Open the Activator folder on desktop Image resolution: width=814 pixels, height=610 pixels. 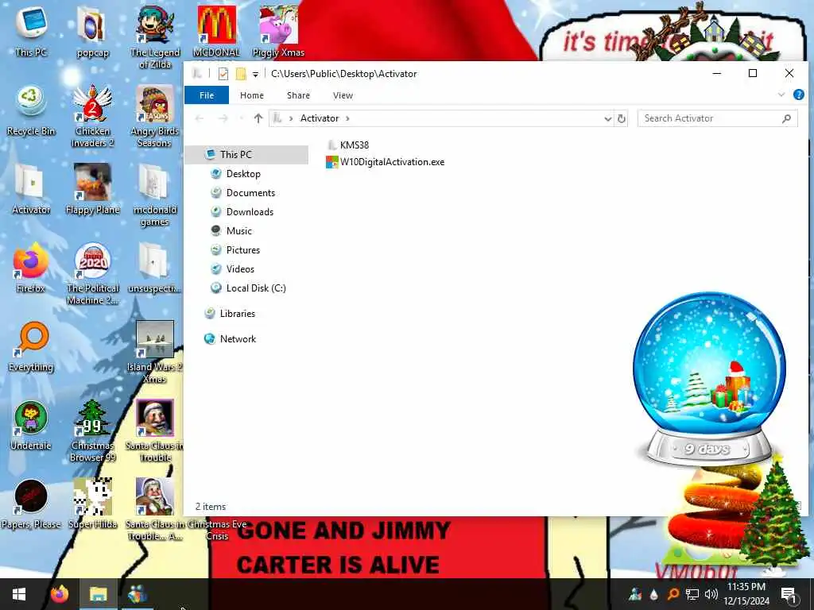[31, 189]
